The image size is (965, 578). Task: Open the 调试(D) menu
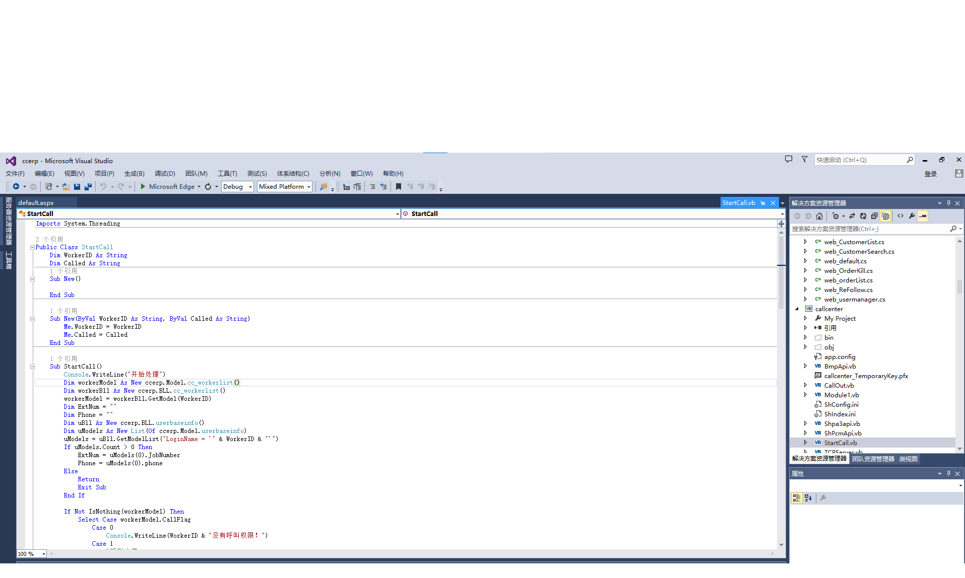coord(165,173)
